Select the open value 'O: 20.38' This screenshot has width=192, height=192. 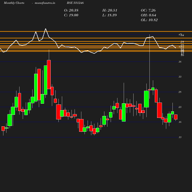71,10
